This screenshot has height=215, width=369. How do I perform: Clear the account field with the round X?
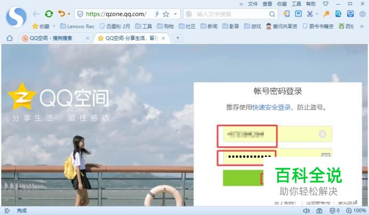(322, 134)
